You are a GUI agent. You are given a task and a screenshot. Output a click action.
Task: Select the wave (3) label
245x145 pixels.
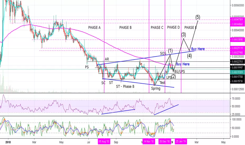pos(183,35)
